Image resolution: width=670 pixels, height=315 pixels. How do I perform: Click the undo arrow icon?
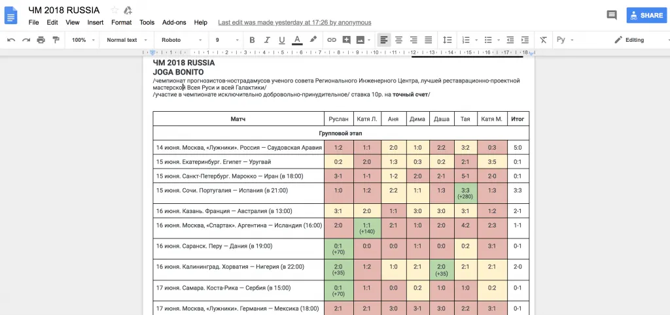tap(11, 40)
